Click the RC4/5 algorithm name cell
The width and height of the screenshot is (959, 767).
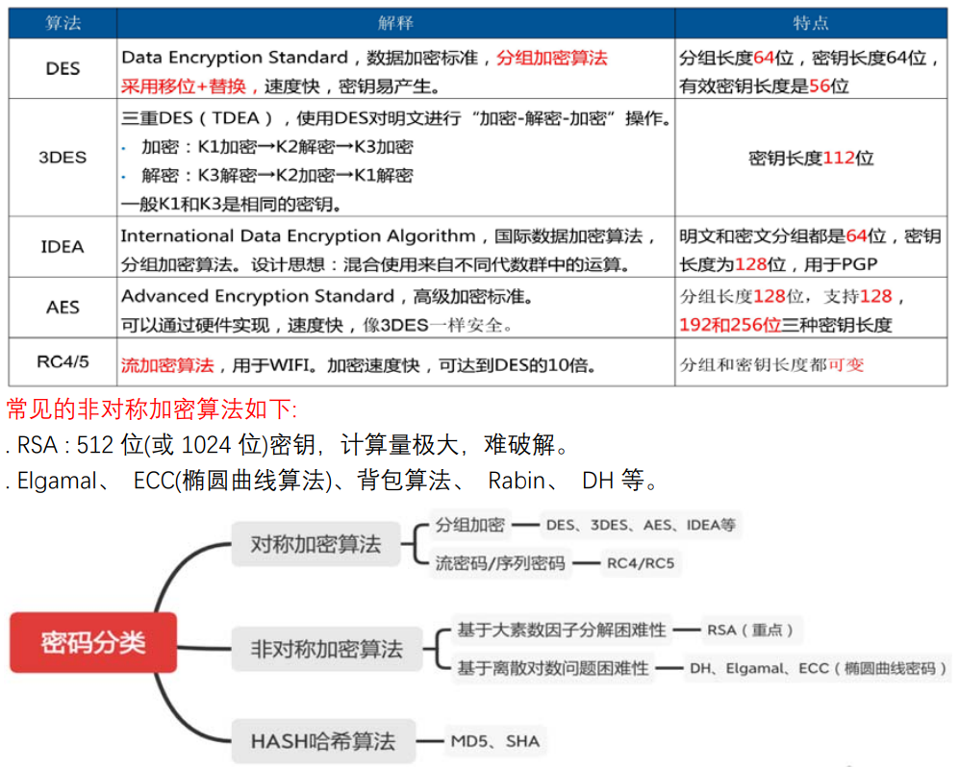[x=63, y=361]
